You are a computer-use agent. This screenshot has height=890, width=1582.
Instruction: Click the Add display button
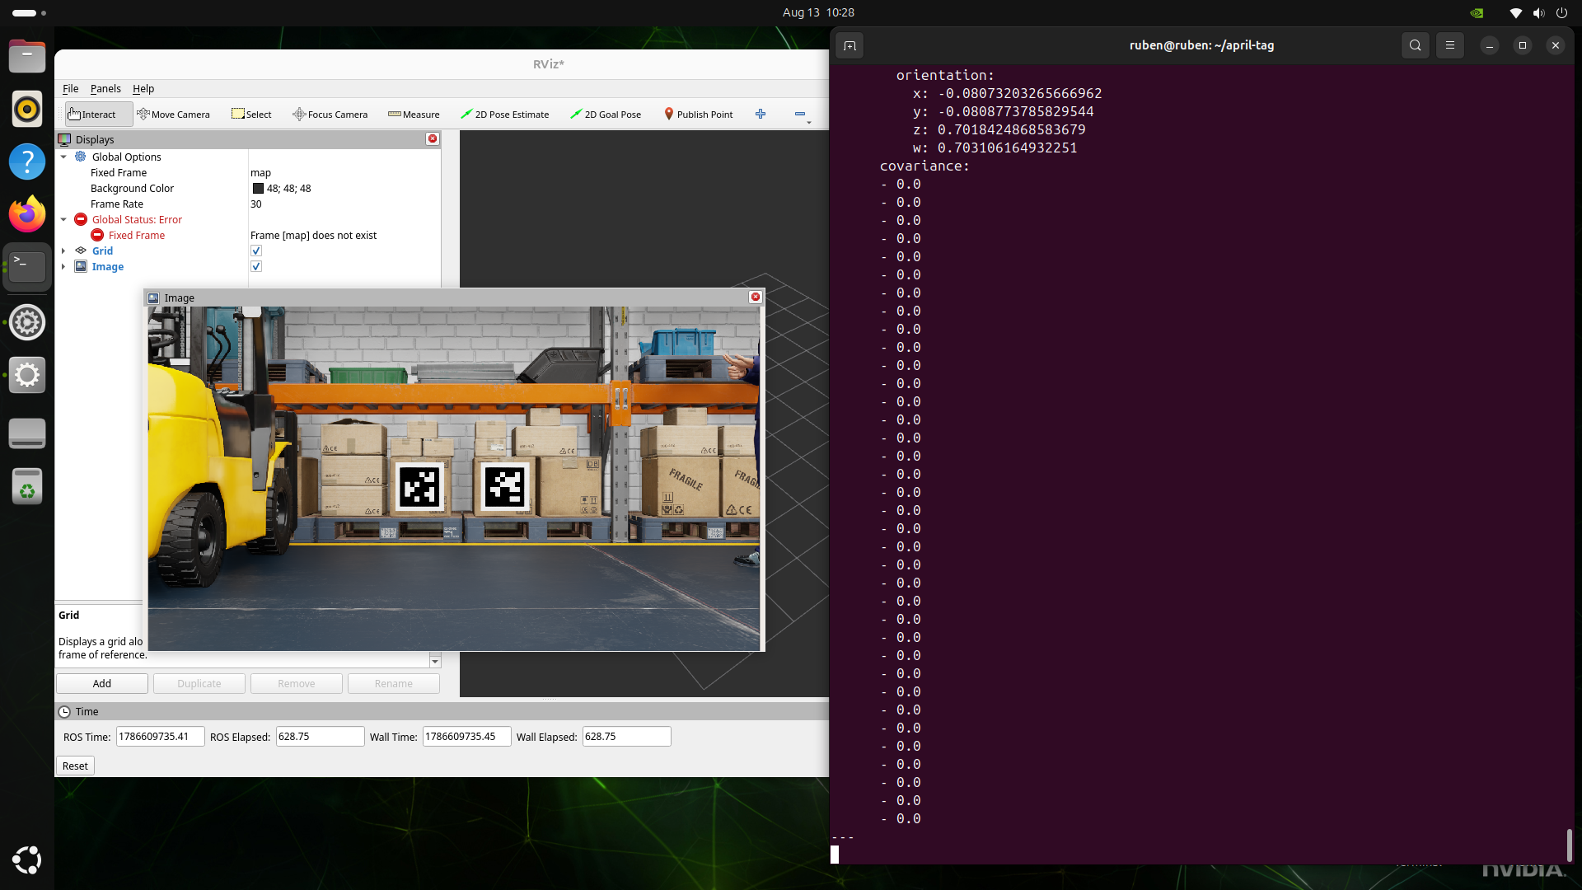pyautogui.click(x=102, y=683)
